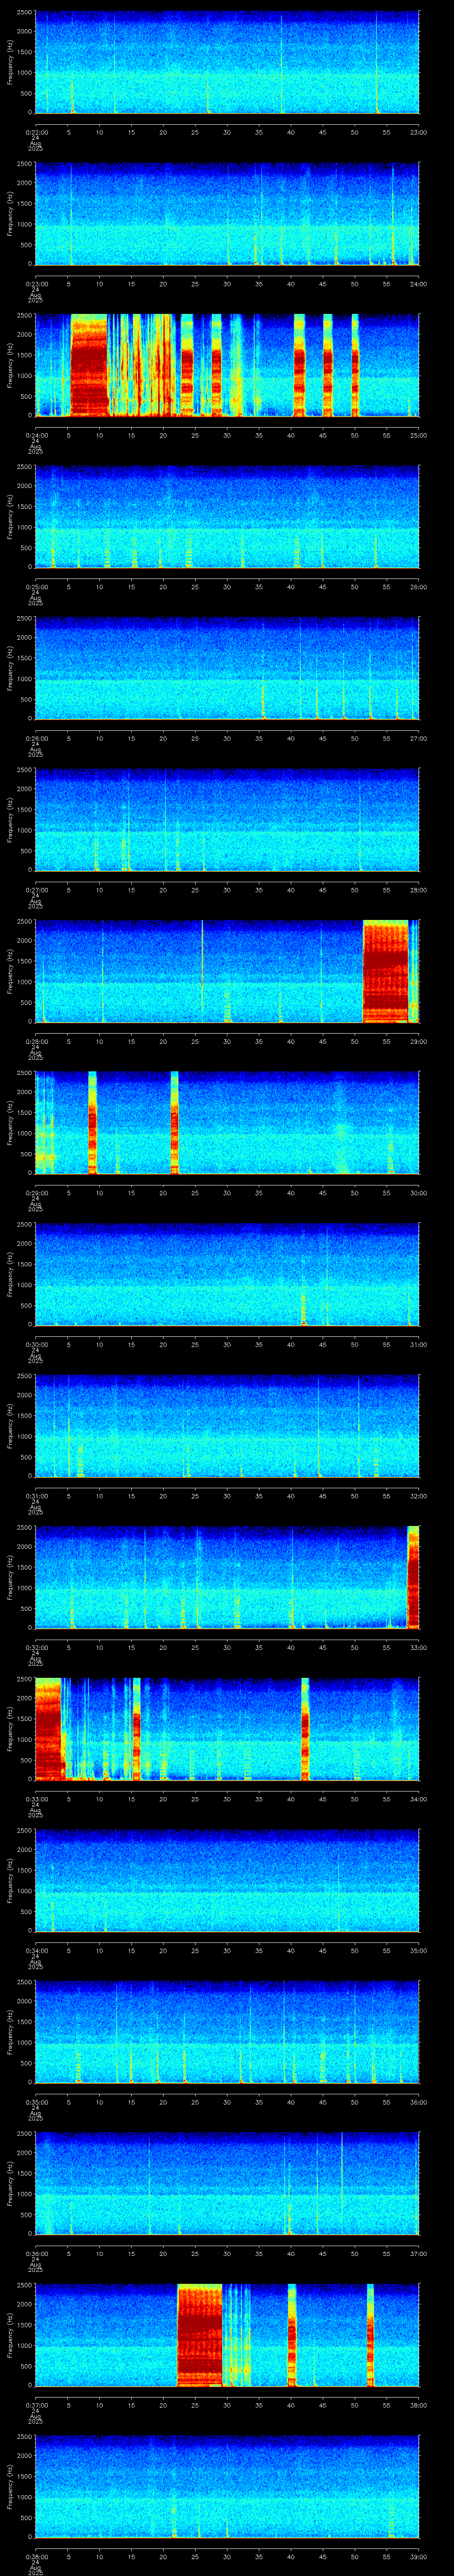Image resolution: width=454 pixels, height=2576 pixels.
Task: Select the spectrogram panel starting at 0:32:00
Action: tap(227, 1577)
